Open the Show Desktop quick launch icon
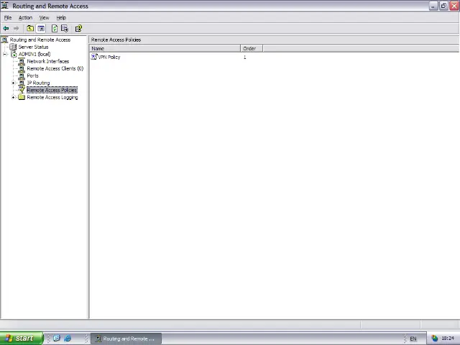Viewport: 460px width, 345px height. click(x=57, y=338)
